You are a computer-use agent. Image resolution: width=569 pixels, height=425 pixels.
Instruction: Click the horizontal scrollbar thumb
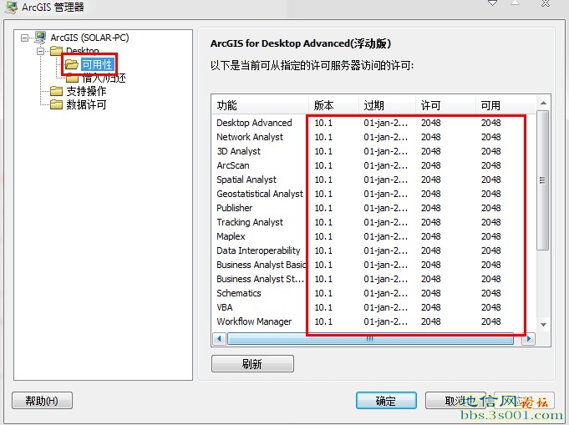370,339
